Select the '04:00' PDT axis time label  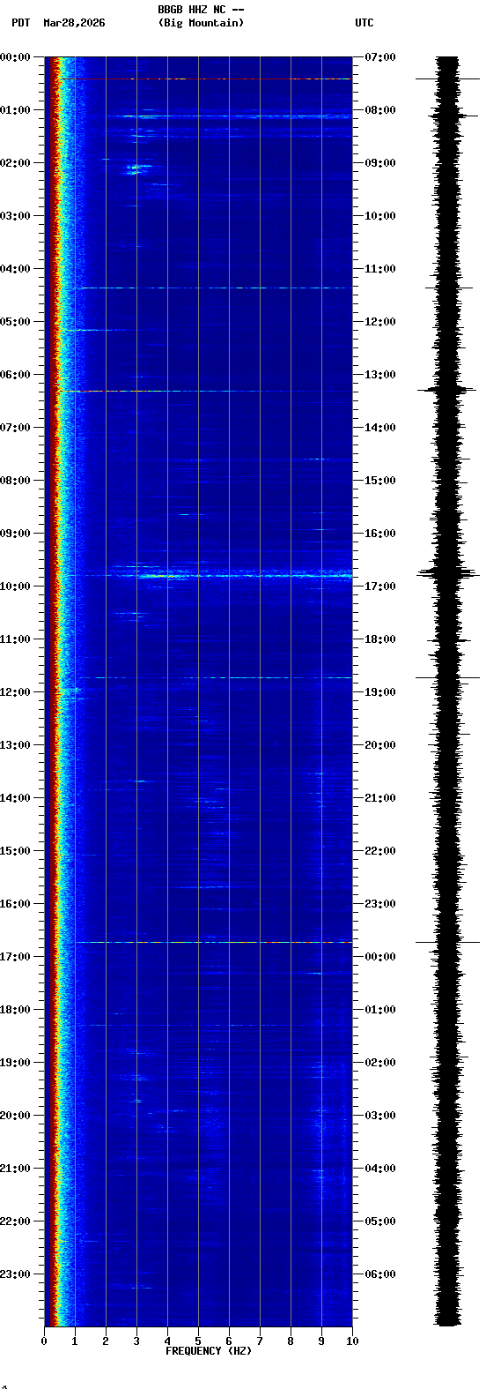click(15, 269)
